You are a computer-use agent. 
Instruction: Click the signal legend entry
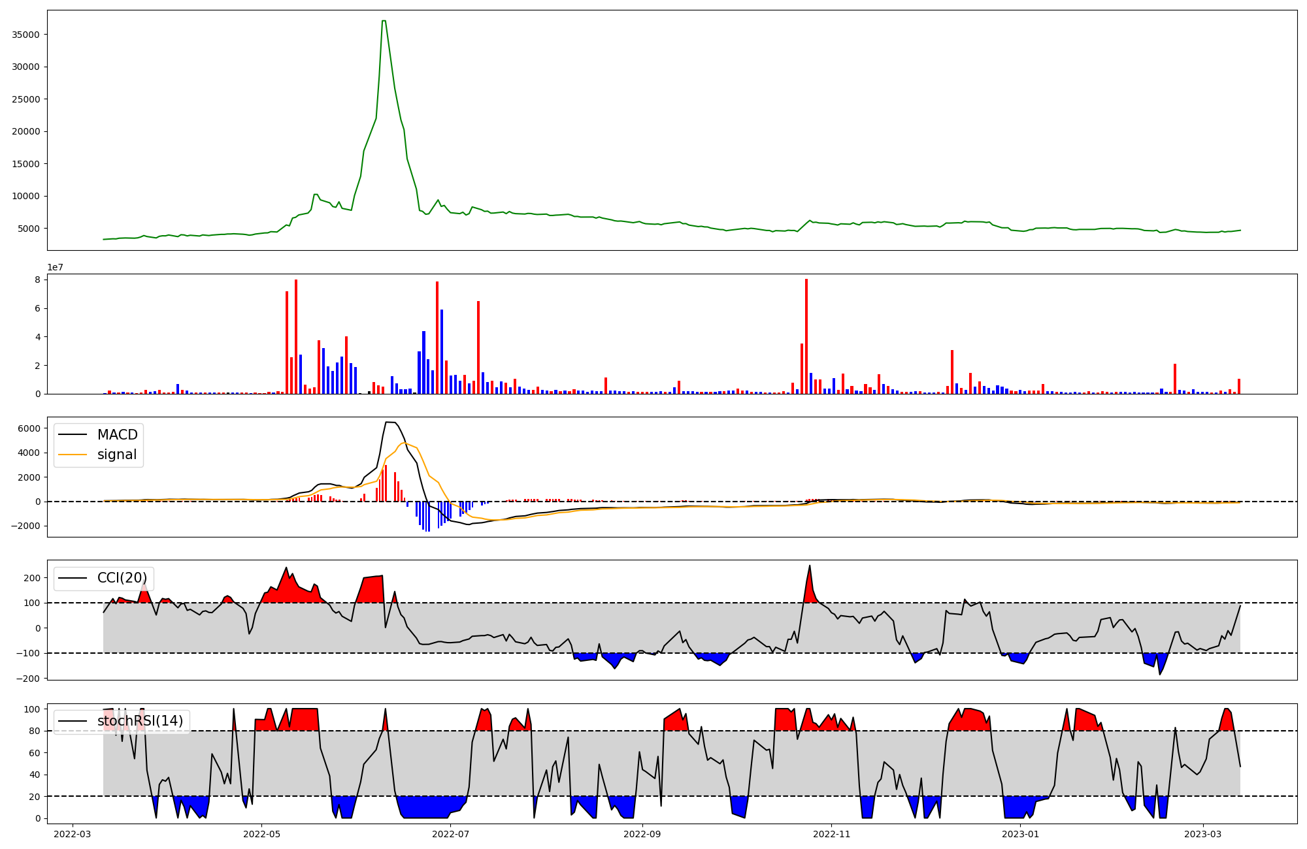pos(117,455)
